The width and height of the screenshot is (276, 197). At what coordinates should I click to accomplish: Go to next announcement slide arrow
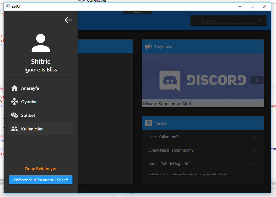(x=257, y=80)
